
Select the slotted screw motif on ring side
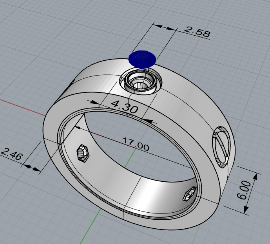pos(221,147)
